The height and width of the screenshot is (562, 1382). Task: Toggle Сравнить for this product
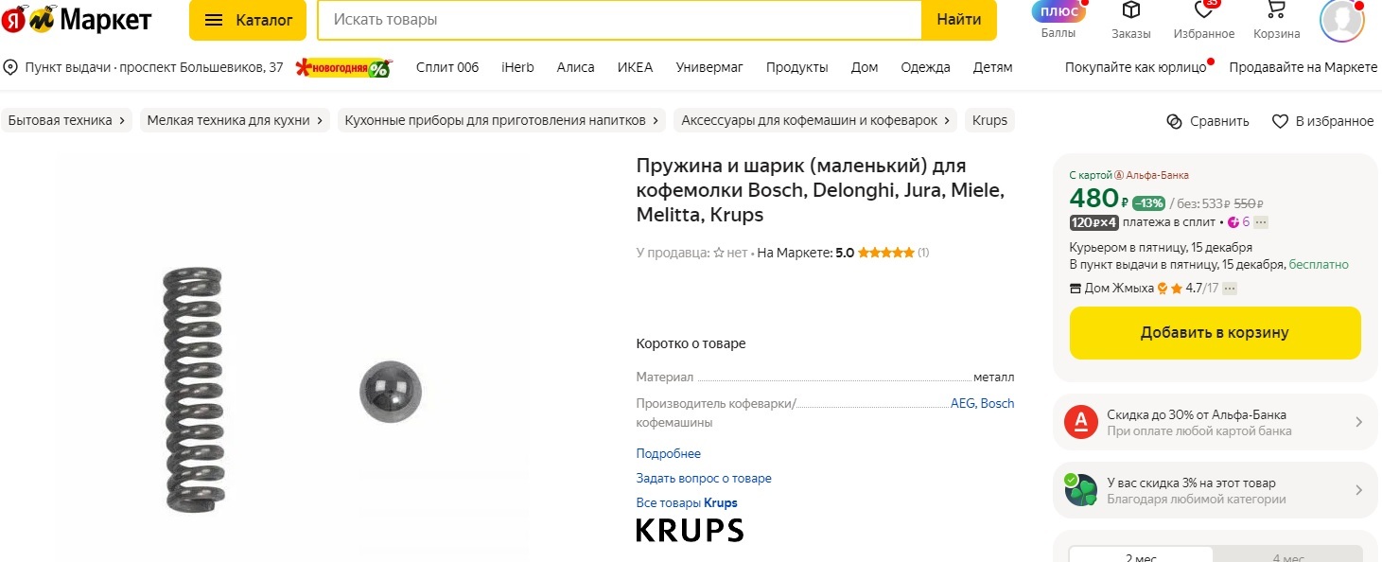[1208, 121]
